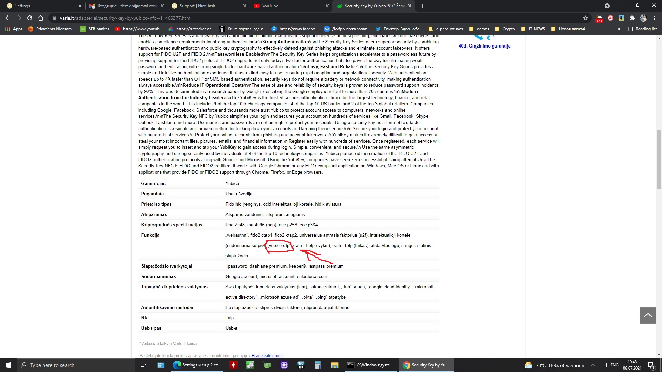Open the husky profile avatar menu

tap(643, 18)
